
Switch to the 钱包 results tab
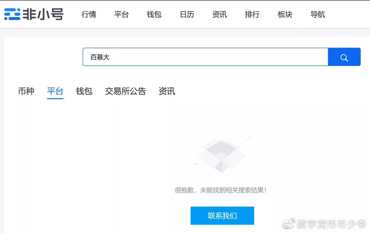coord(84,91)
